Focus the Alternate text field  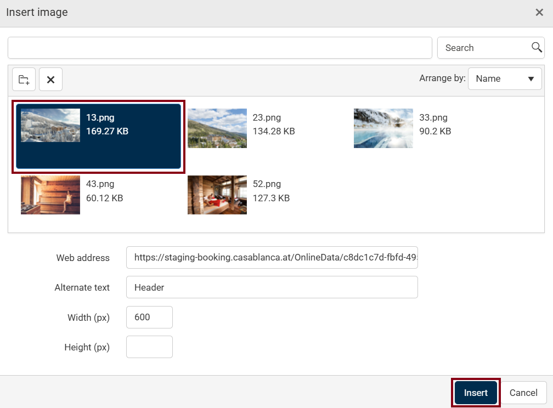(x=272, y=287)
